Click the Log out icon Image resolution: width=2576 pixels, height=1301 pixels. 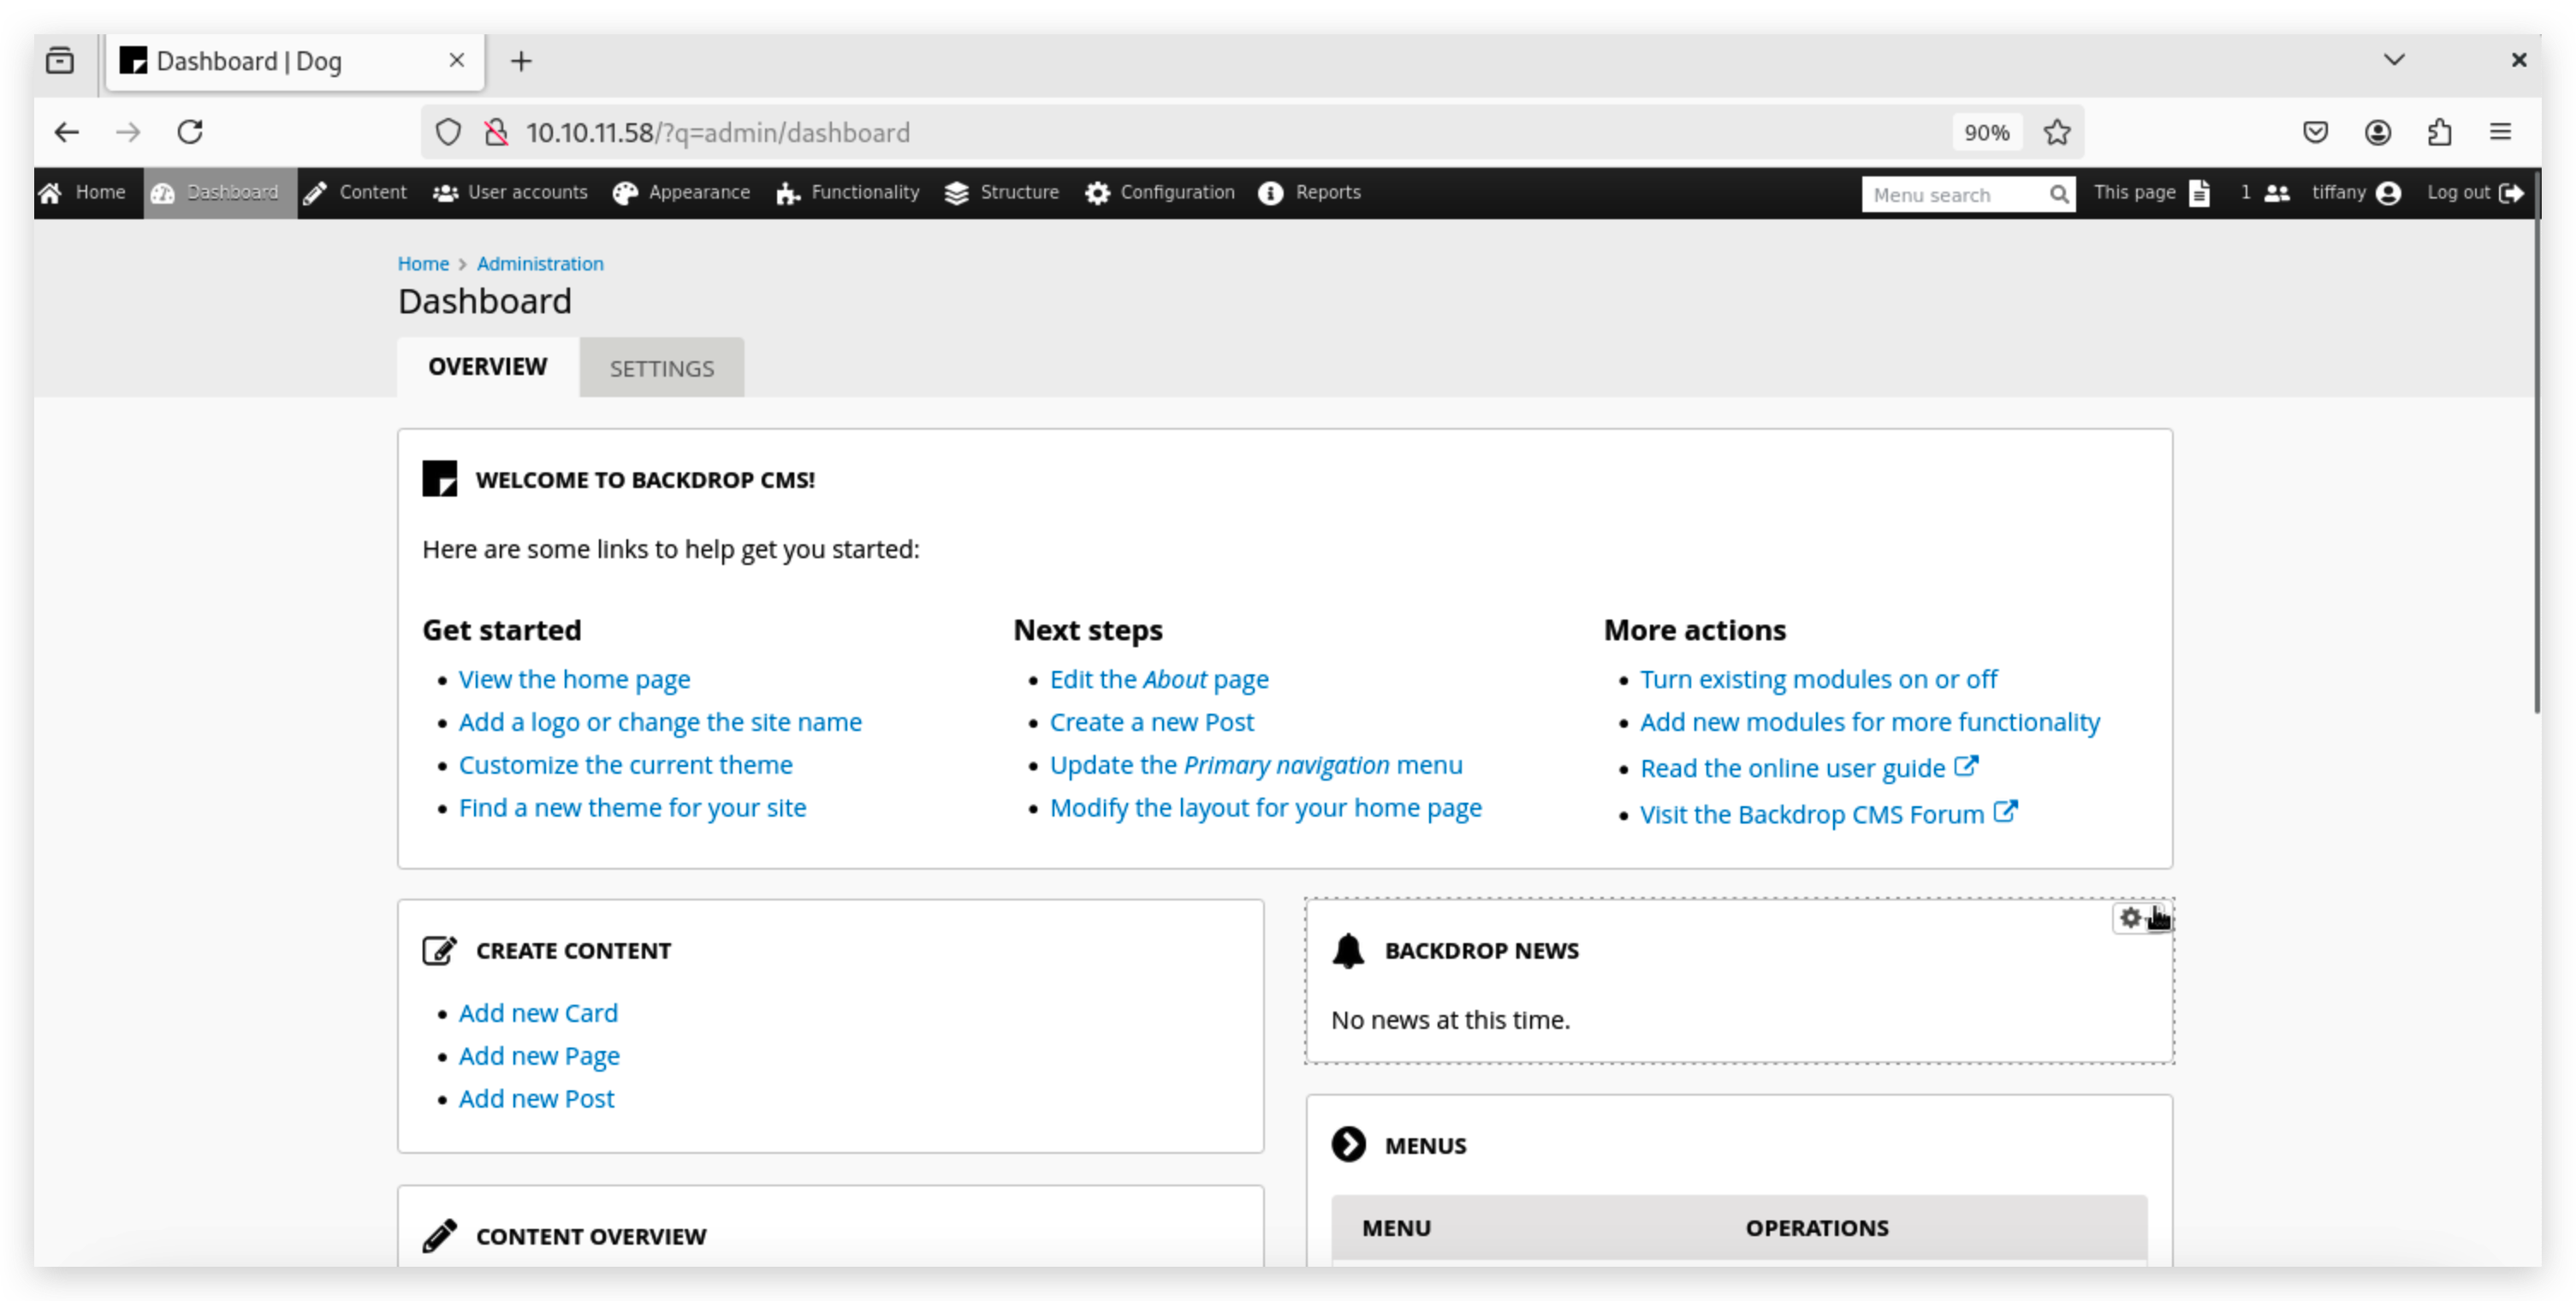coord(2510,193)
